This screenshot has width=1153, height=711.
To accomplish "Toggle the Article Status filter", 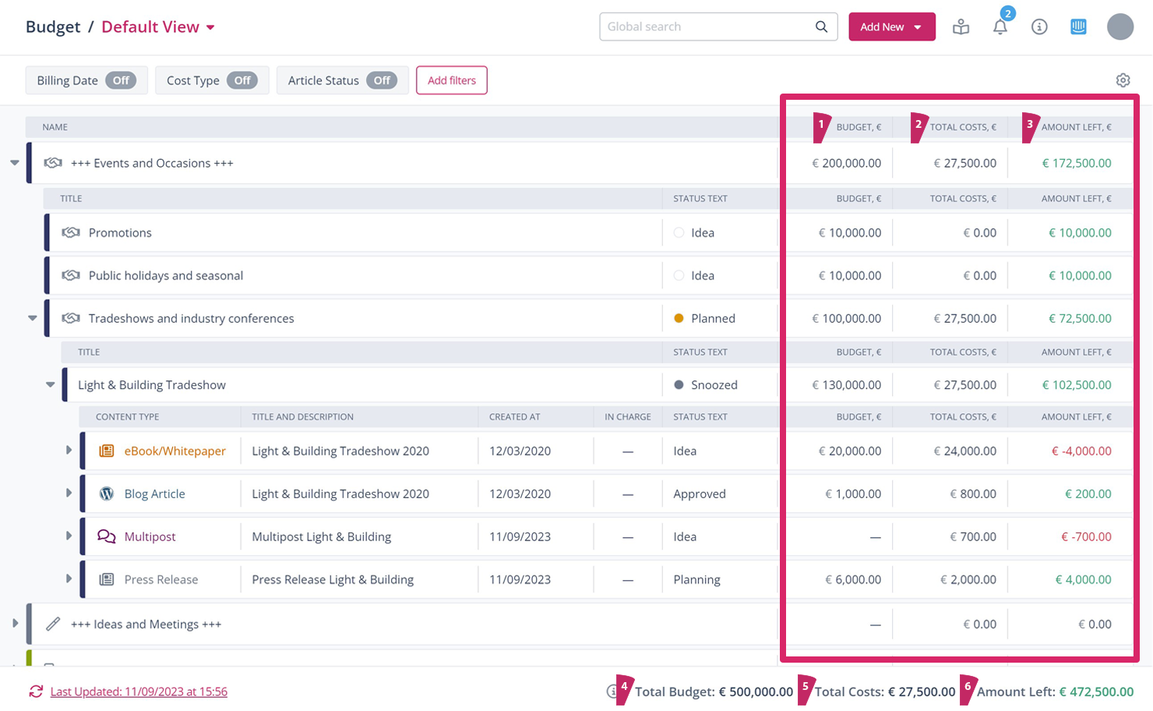I will (x=382, y=80).
